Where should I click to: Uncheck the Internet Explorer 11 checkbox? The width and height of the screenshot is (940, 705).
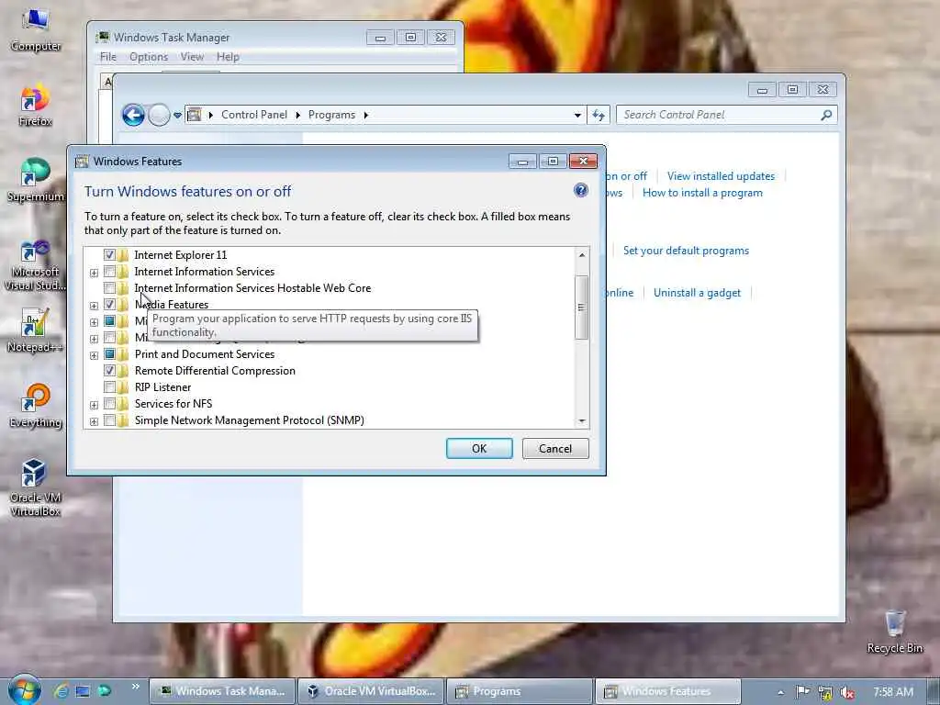point(109,255)
